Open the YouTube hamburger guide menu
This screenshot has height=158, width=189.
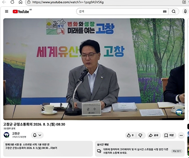click(7, 11)
